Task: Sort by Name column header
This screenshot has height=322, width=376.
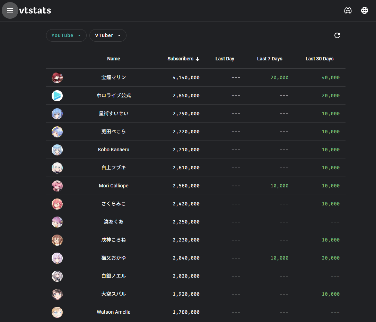Action: [x=113, y=59]
